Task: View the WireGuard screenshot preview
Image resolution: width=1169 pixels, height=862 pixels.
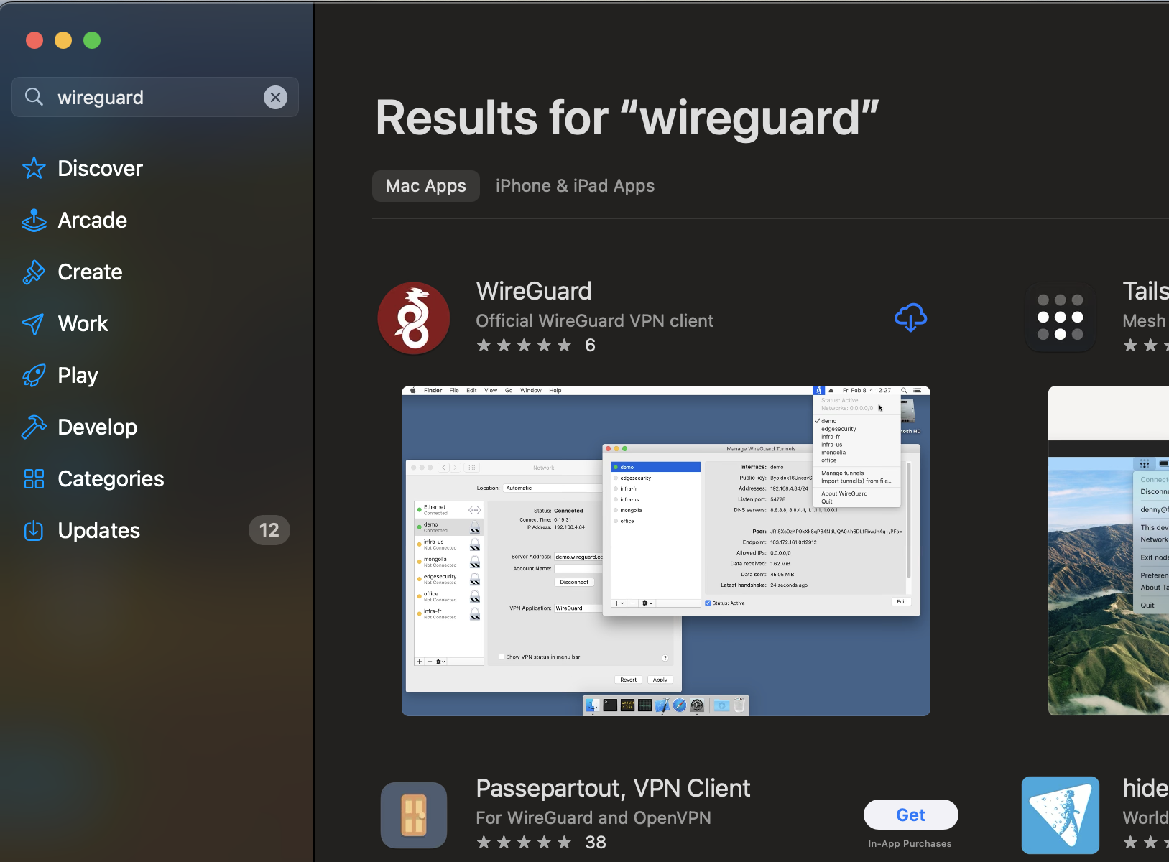Action: tap(665, 551)
